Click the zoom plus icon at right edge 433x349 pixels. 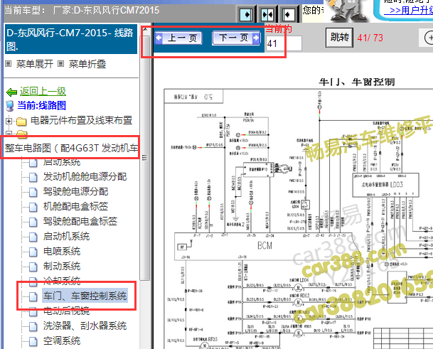click(428, 38)
